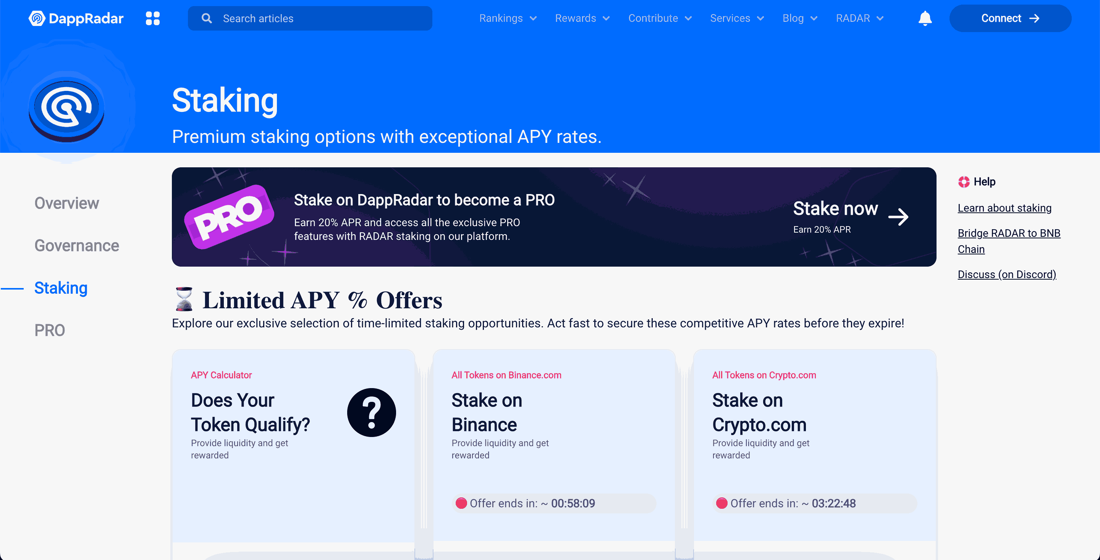The height and width of the screenshot is (560, 1100).
Task: Expand the Rewards dropdown
Action: click(x=582, y=18)
